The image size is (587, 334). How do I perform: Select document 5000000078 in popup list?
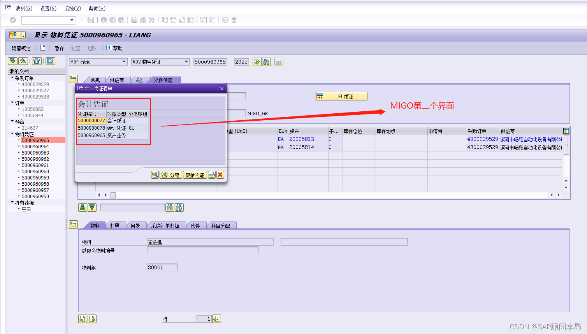click(x=91, y=128)
